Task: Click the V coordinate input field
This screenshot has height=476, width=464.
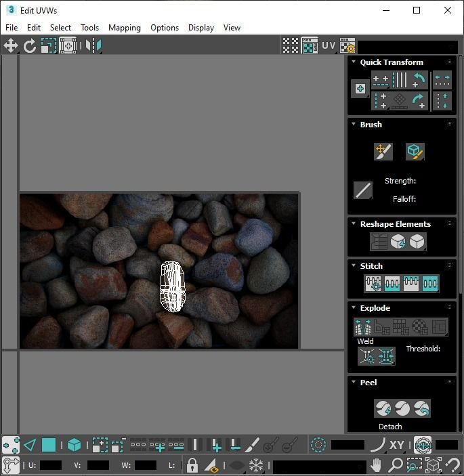Action: (x=98, y=464)
